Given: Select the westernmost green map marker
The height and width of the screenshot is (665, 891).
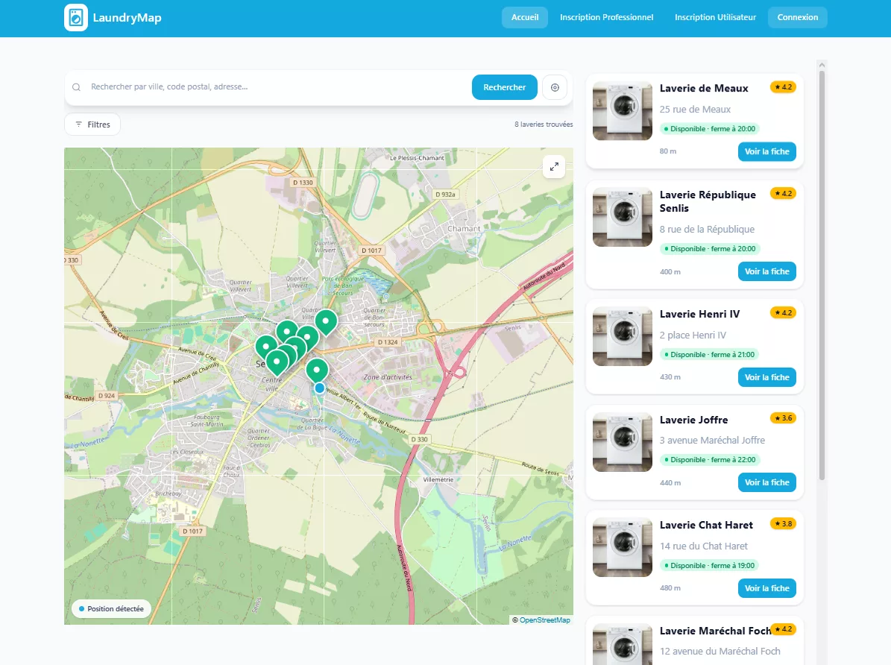Looking at the screenshot, I should (266, 348).
